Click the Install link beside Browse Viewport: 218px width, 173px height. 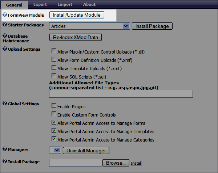tap(136, 163)
